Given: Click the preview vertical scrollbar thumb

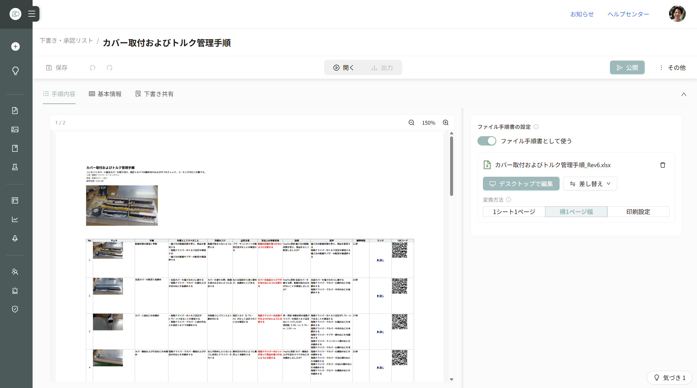Looking at the screenshot, I should (x=451, y=166).
